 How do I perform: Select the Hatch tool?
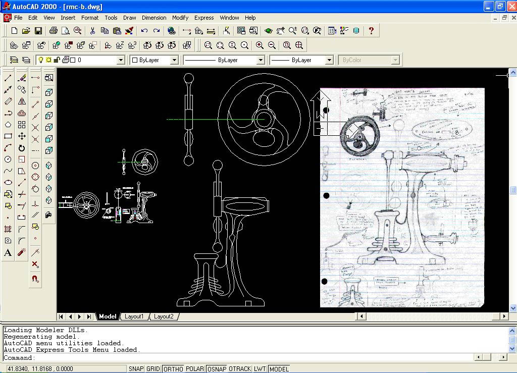(x=7, y=228)
